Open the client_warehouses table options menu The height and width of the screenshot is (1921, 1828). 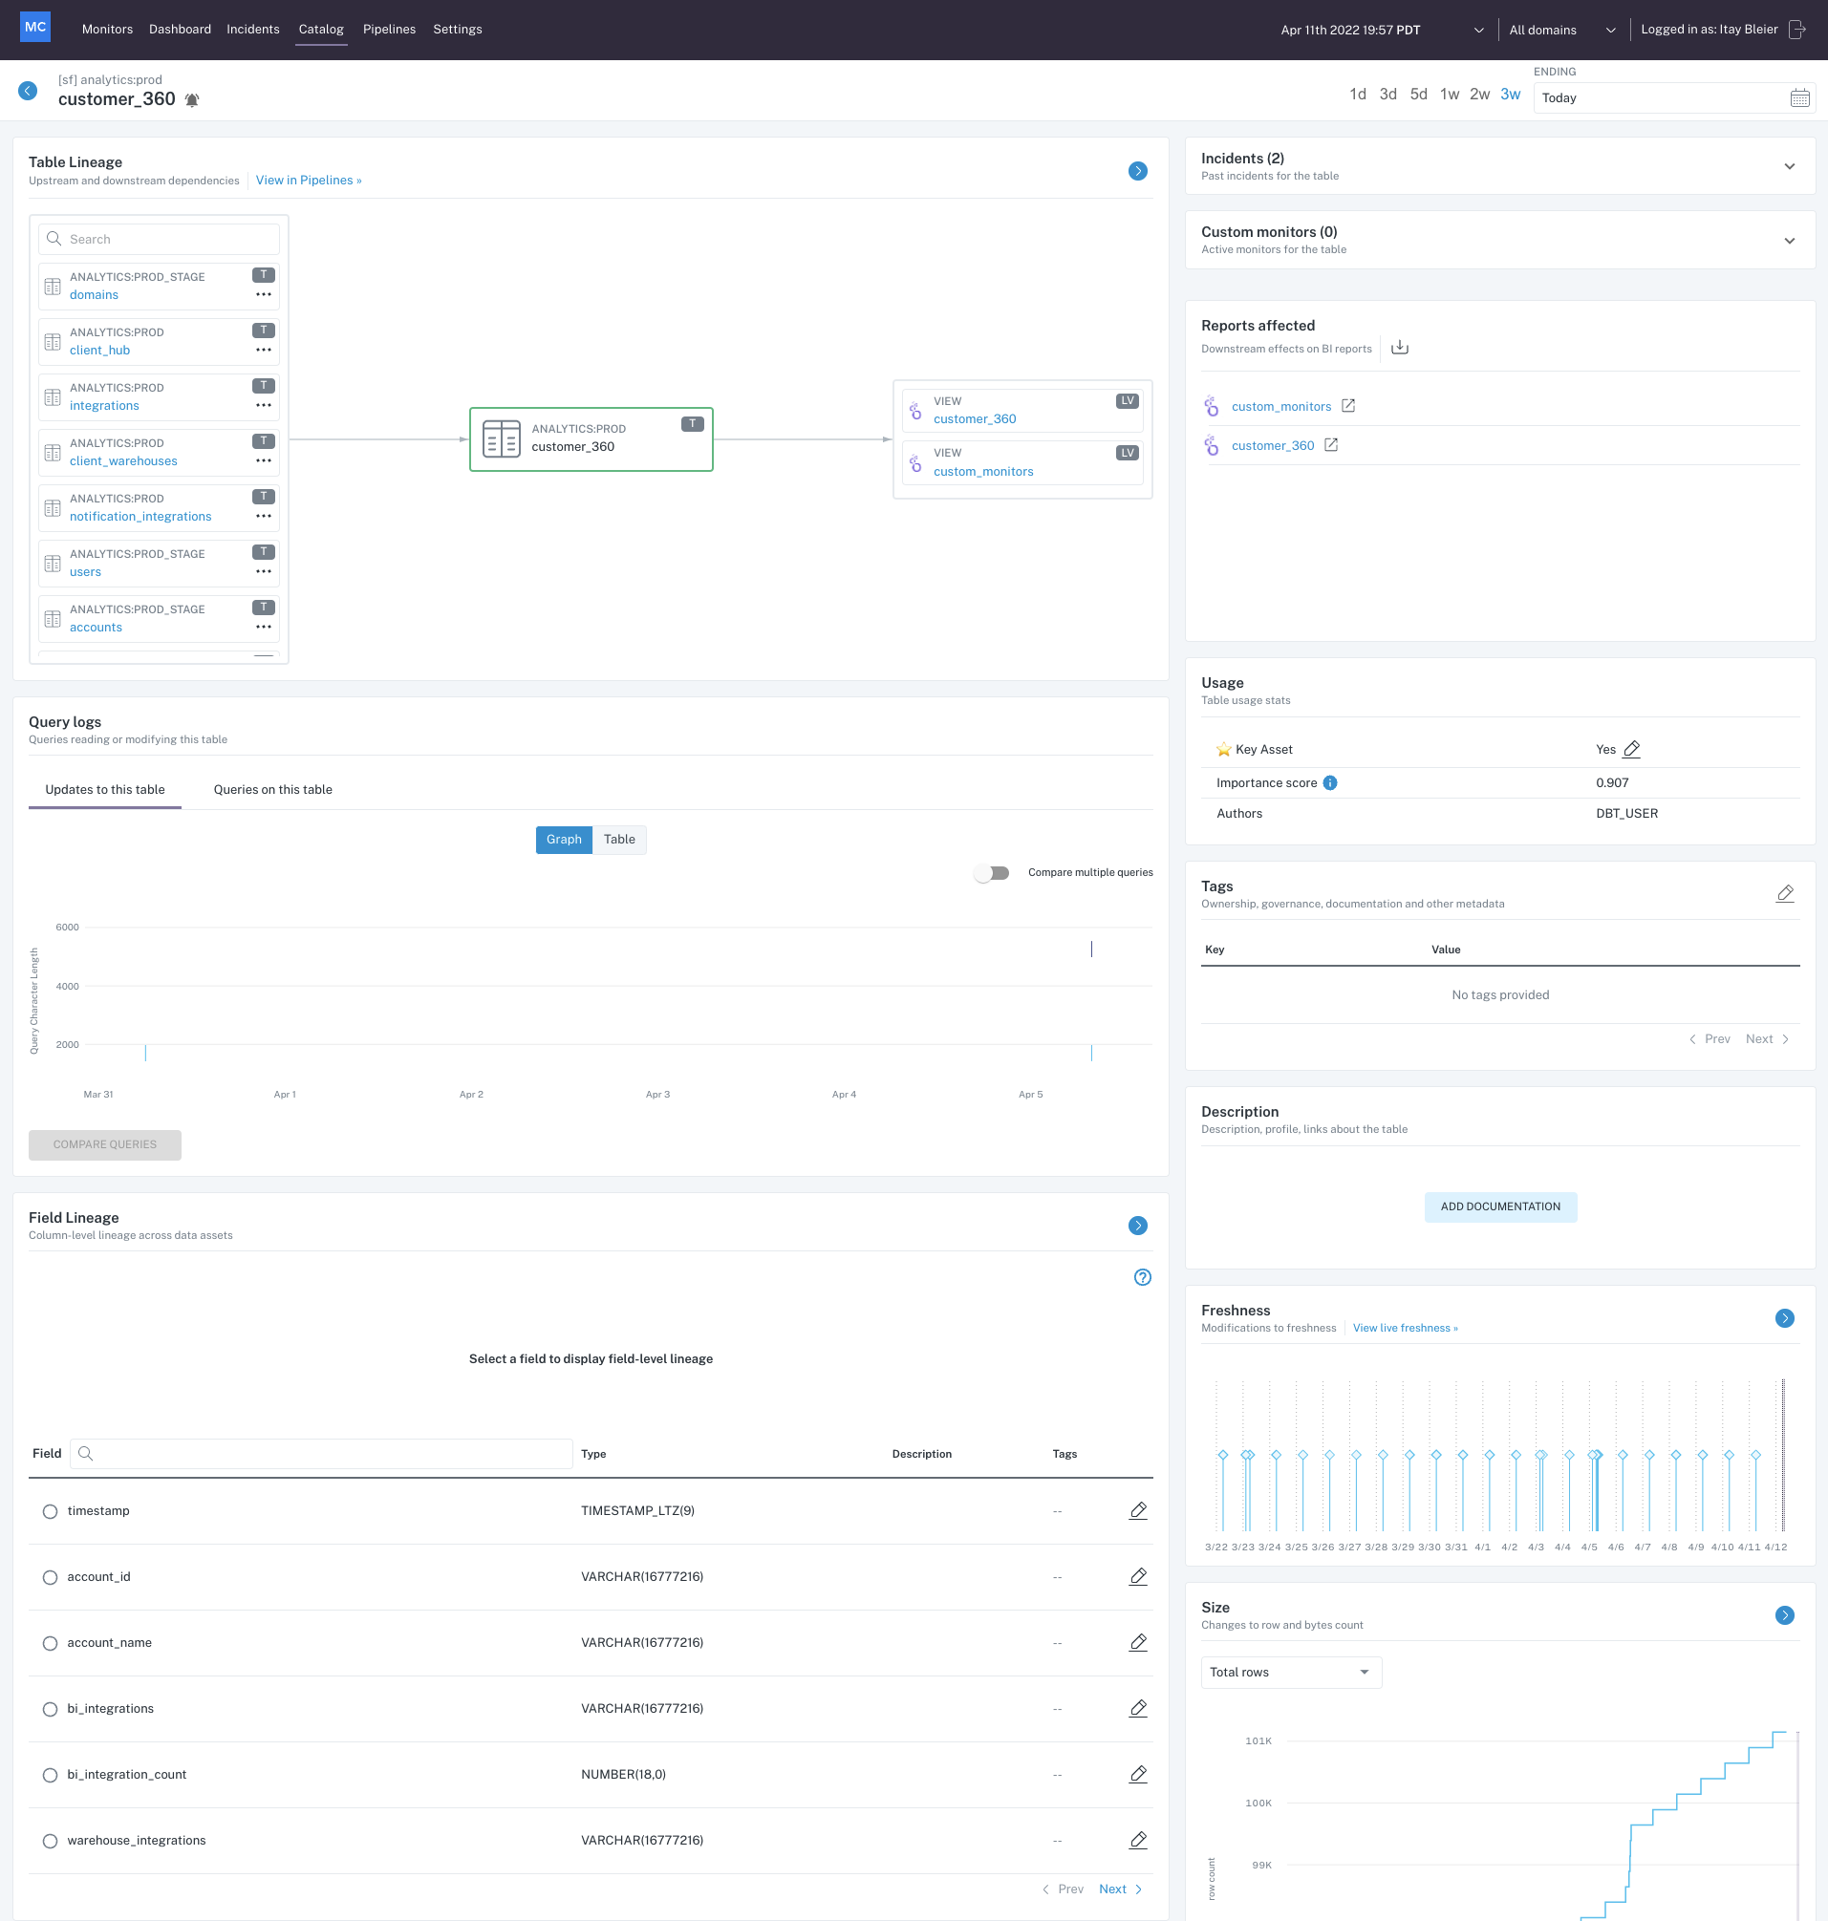[263, 460]
